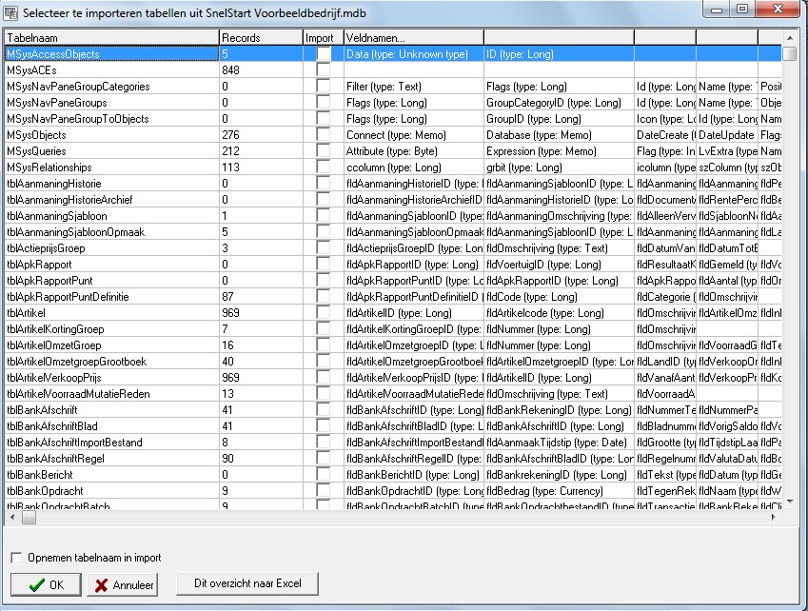Image resolution: width=808 pixels, height=611 pixels.
Task: Enable 'Opnemen tabelnaam in import' checkbox
Action: point(16,558)
